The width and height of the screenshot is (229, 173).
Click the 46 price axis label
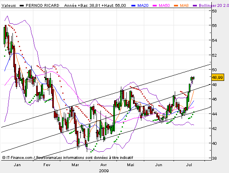tap(215, 99)
